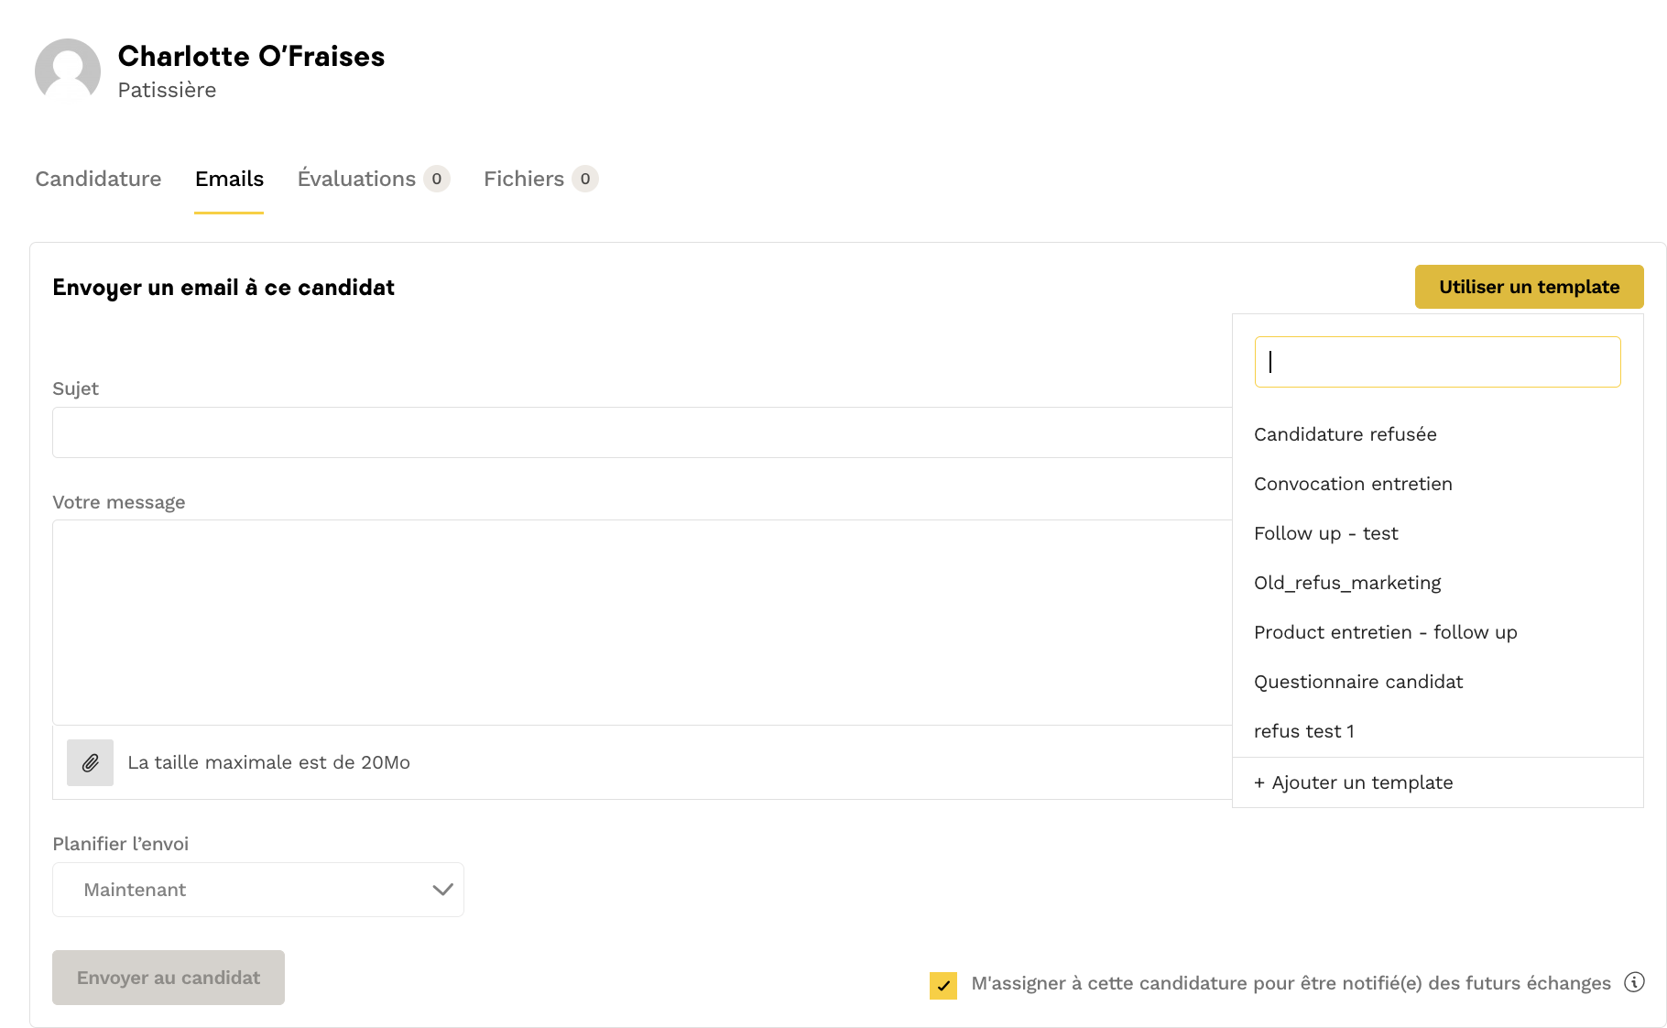
Task: Switch to the Candidature tab
Action: pos(98,179)
